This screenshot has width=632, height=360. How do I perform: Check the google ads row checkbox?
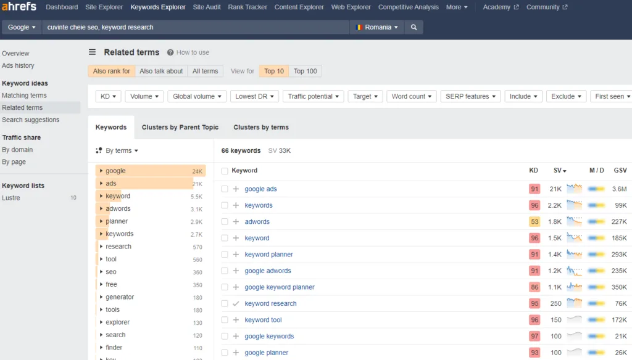[x=225, y=189]
